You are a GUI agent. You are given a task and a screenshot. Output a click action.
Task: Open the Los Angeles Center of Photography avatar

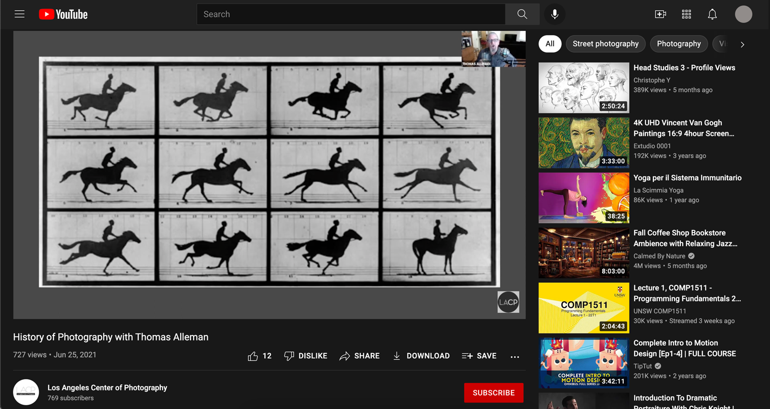pyautogui.click(x=26, y=392)
